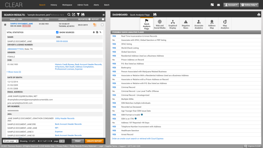Tick the checkbox for Sample-Document, Jane row

click(x=102, y=25)
